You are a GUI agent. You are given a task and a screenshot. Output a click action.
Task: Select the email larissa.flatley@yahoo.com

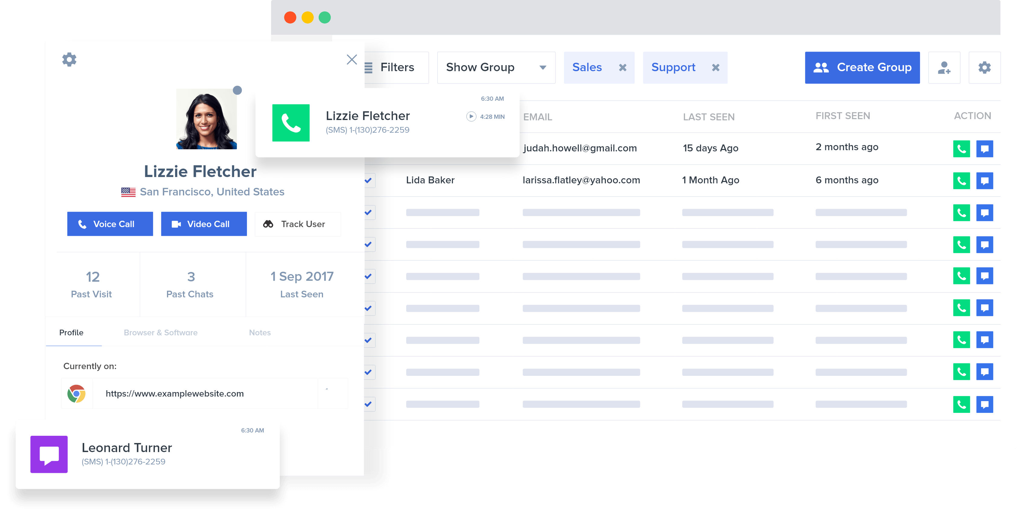pyautogui.click(x=581, y=180)
